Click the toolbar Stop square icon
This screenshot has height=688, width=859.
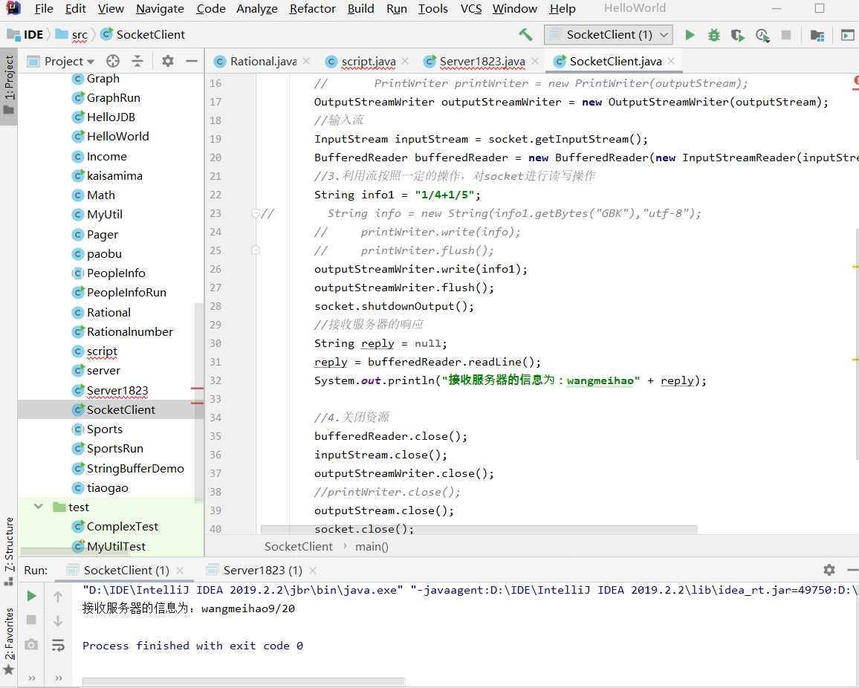point(785,35)
